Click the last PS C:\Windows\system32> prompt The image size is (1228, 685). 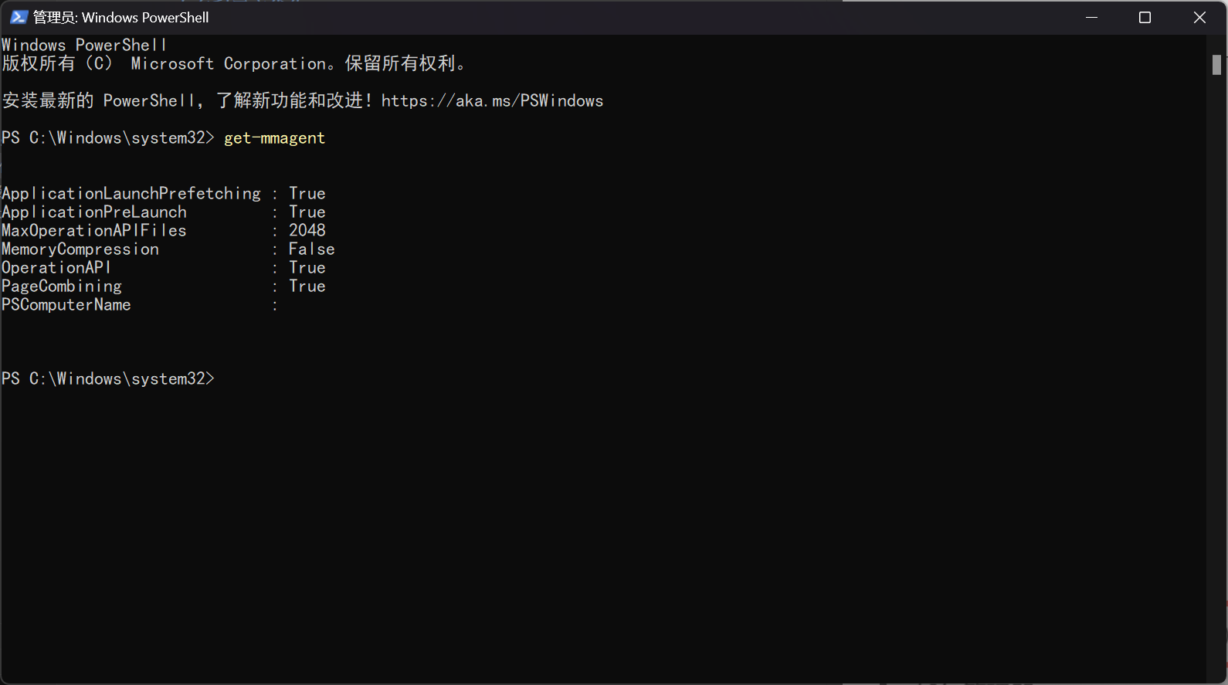tap(107, 379)
